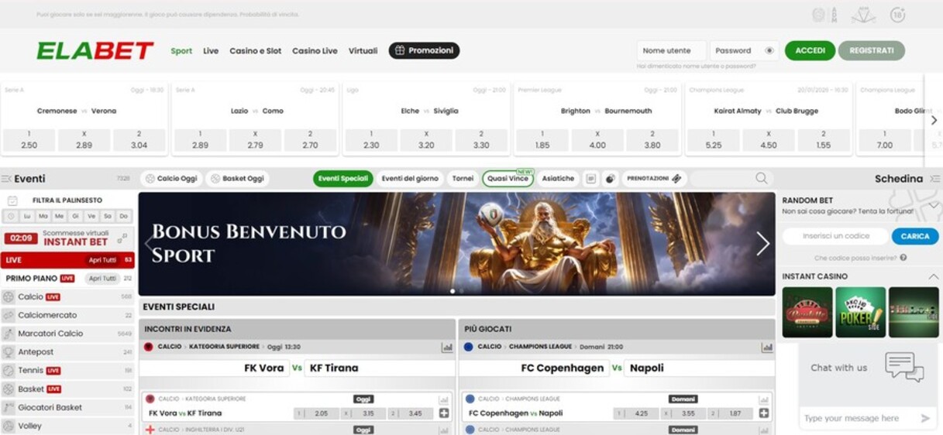Open the Live menu item
Image resolution: width=943 pixels, height=435 pixels.
pyautogui.click(x=211, y=51)
